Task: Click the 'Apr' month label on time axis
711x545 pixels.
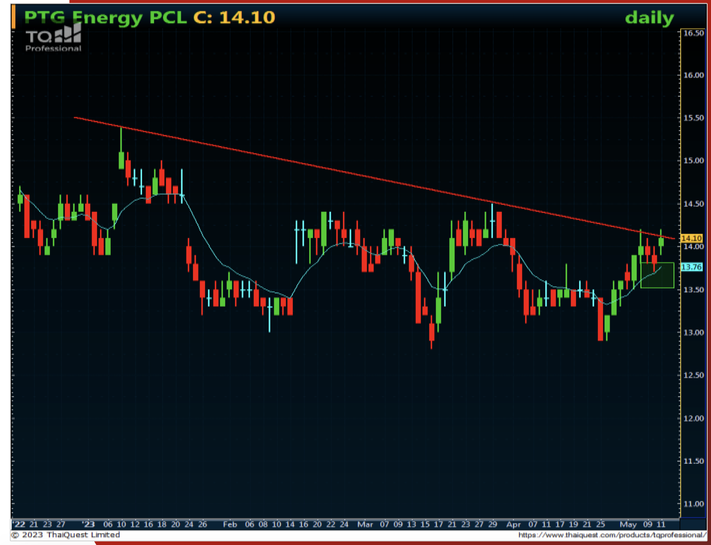Action: pos(513,524)
